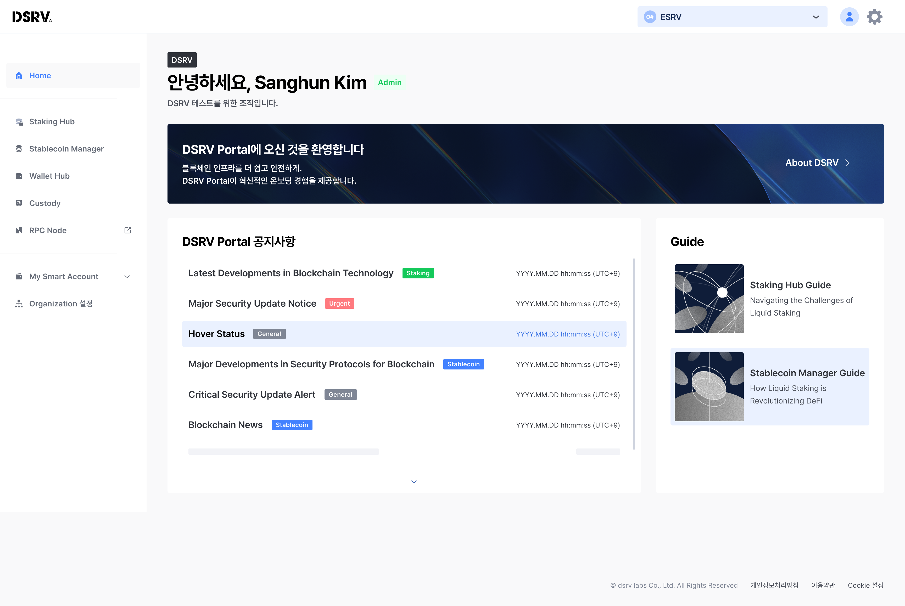Screen dimensions: 905x606
Task: Click the Wallet Hub sidebar icon
Action: (19, 176)
